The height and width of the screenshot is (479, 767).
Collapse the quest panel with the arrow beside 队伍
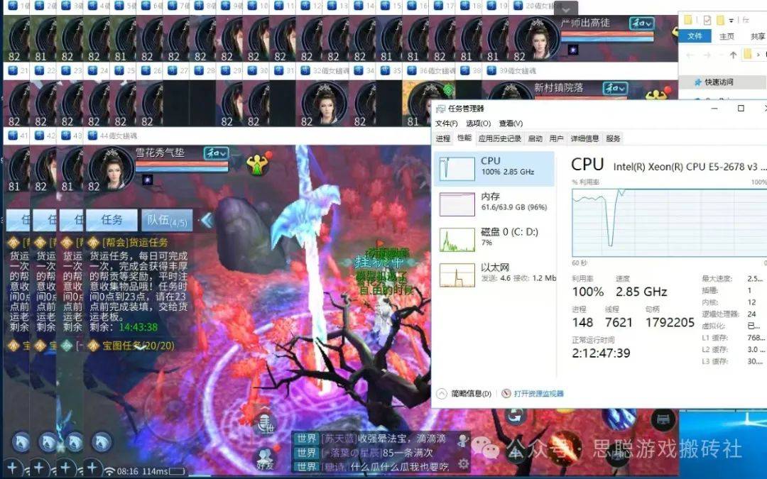pyautogui.click(x=207, y=221)
